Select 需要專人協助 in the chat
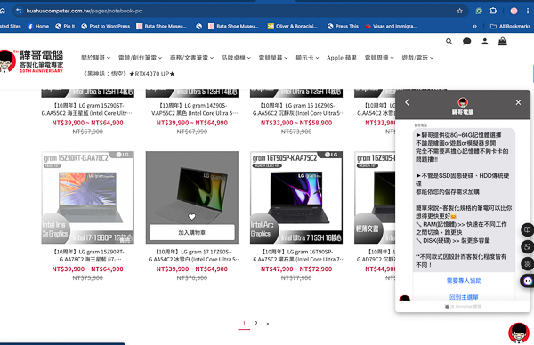The image size is (534, 345). pos(464,281)
